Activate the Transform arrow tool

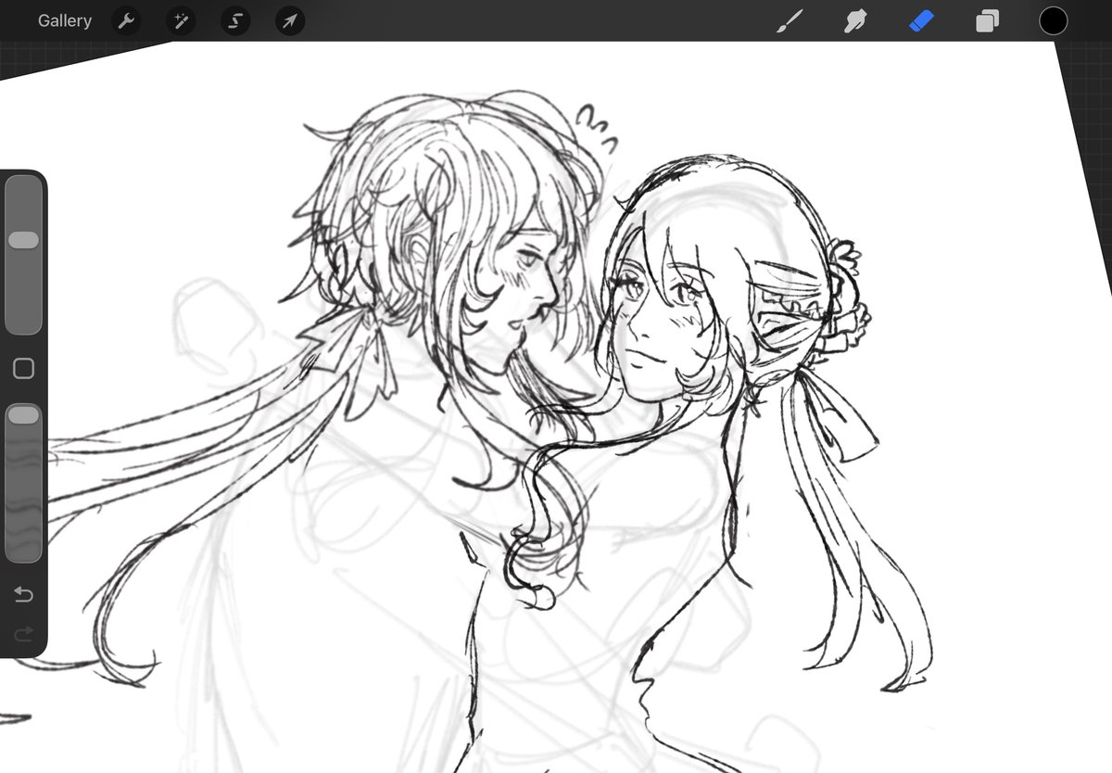[x=290, y=21]
